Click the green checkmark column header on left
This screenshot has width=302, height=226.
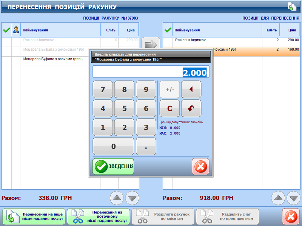coord(6,30)
